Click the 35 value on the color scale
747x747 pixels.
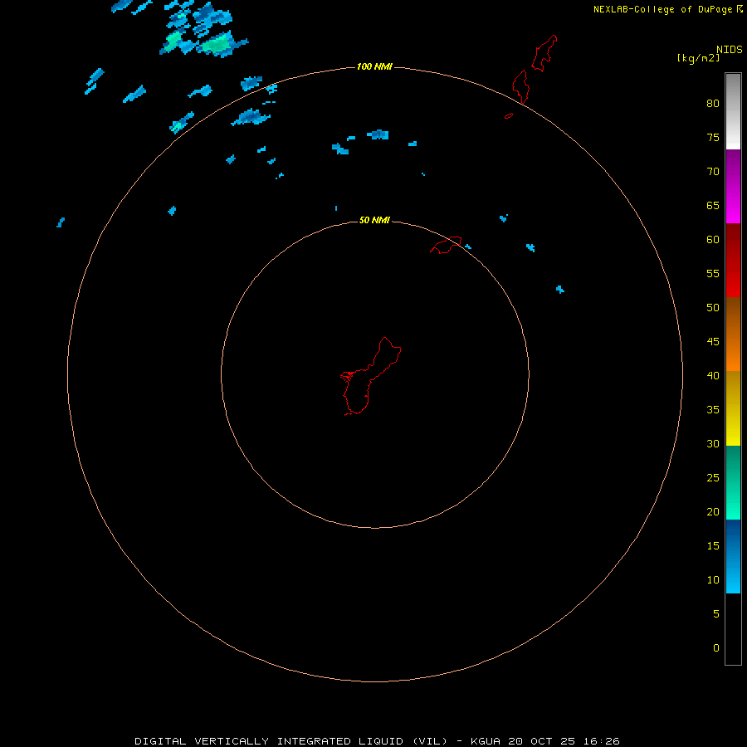713,410
